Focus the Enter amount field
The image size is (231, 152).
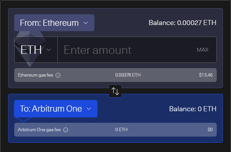click(x=127, y=50)
